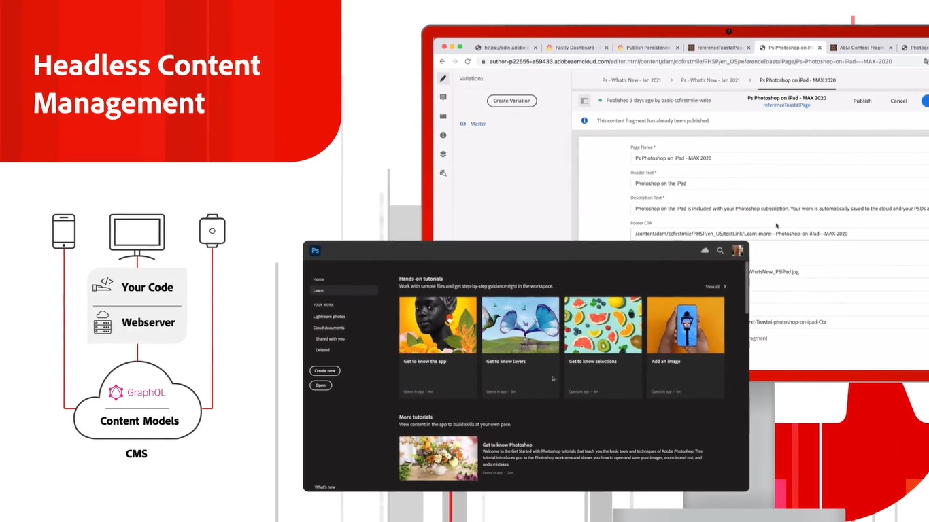Close the Fastly Dashboard tab
The width and height of the screenshot is (929, 522).
pos(606,48)
